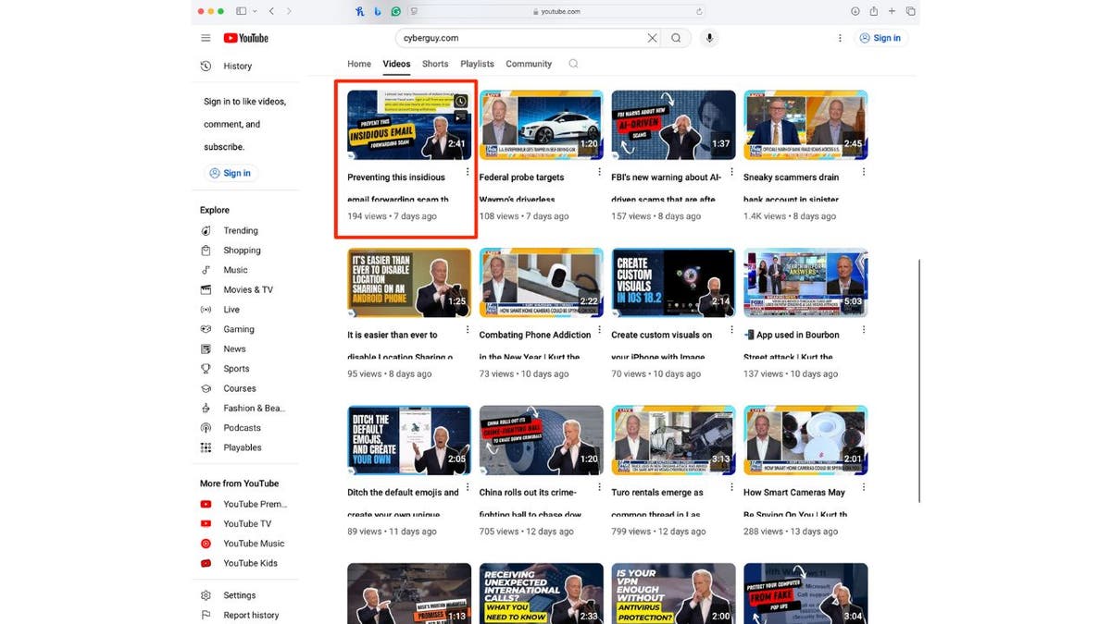Click the Safari share icon
Viewport: 1111px width, 624px height.
tap(873, 11)
